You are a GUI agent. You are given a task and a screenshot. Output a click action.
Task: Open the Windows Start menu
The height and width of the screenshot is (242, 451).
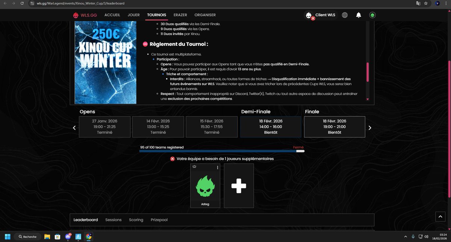8,236
